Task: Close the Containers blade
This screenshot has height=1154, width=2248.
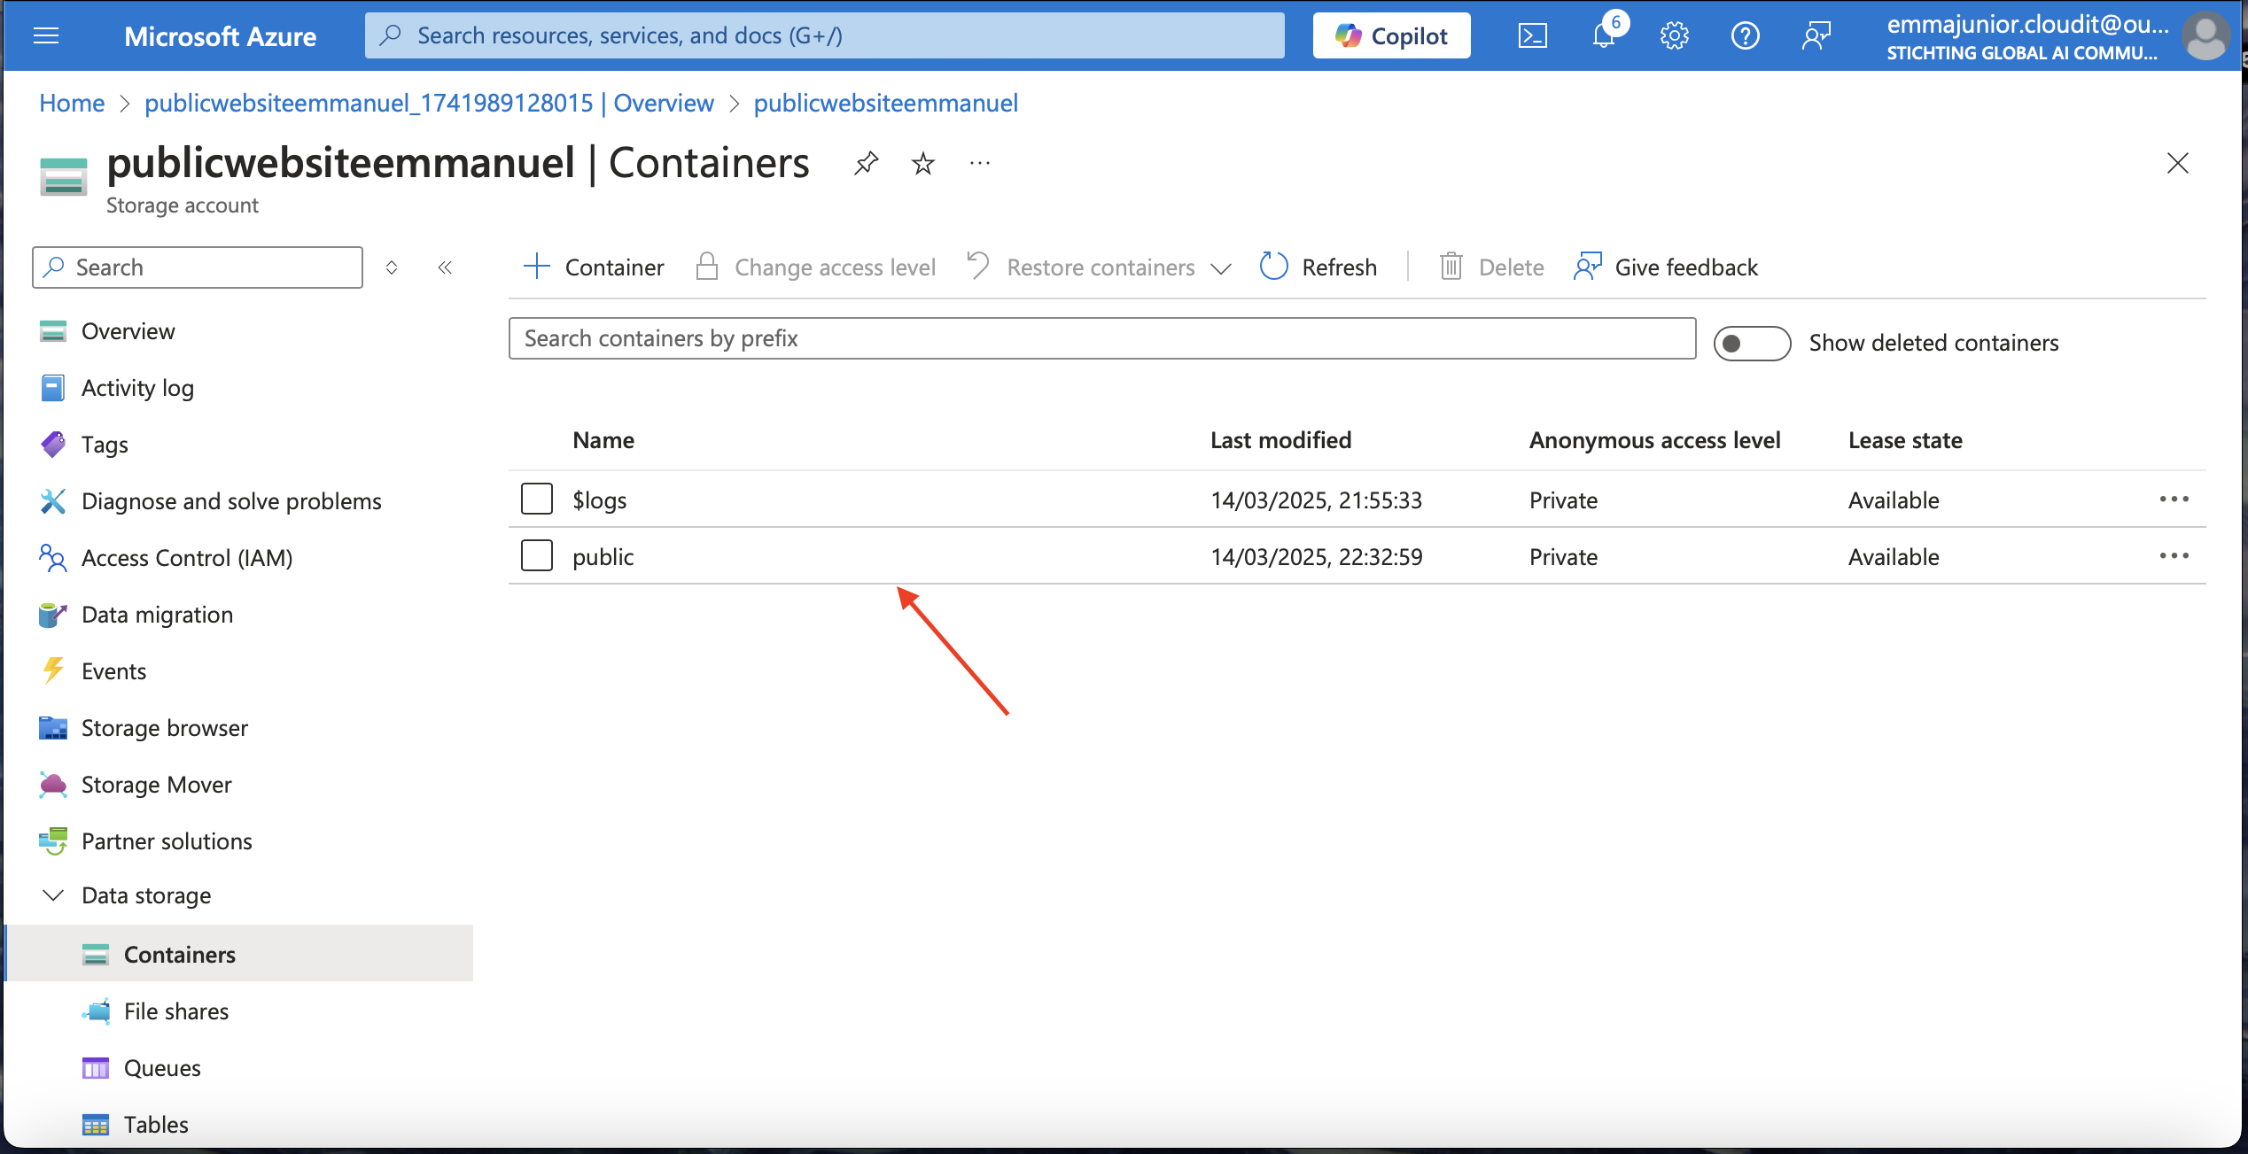Action: click(x=2177, y=163)
